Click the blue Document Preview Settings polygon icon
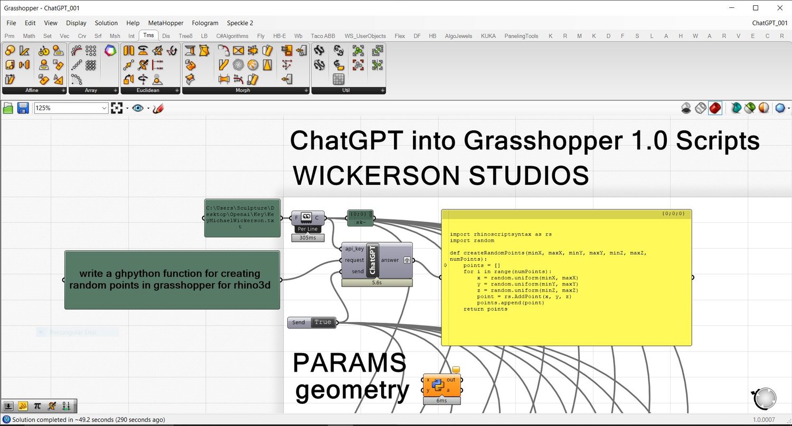792x426 pixels. pos(780,108)
